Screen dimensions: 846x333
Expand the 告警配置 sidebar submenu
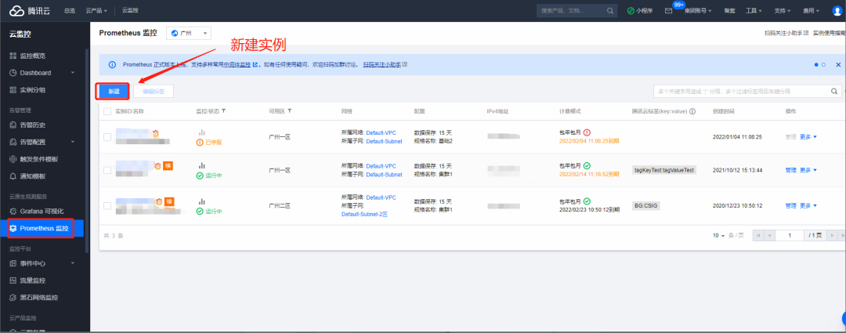pos(72,142)
